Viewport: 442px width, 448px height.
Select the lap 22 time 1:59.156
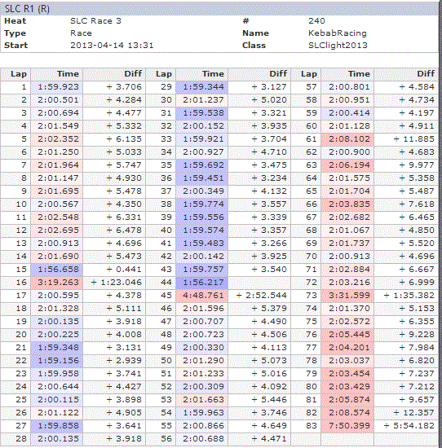[58, 361]
